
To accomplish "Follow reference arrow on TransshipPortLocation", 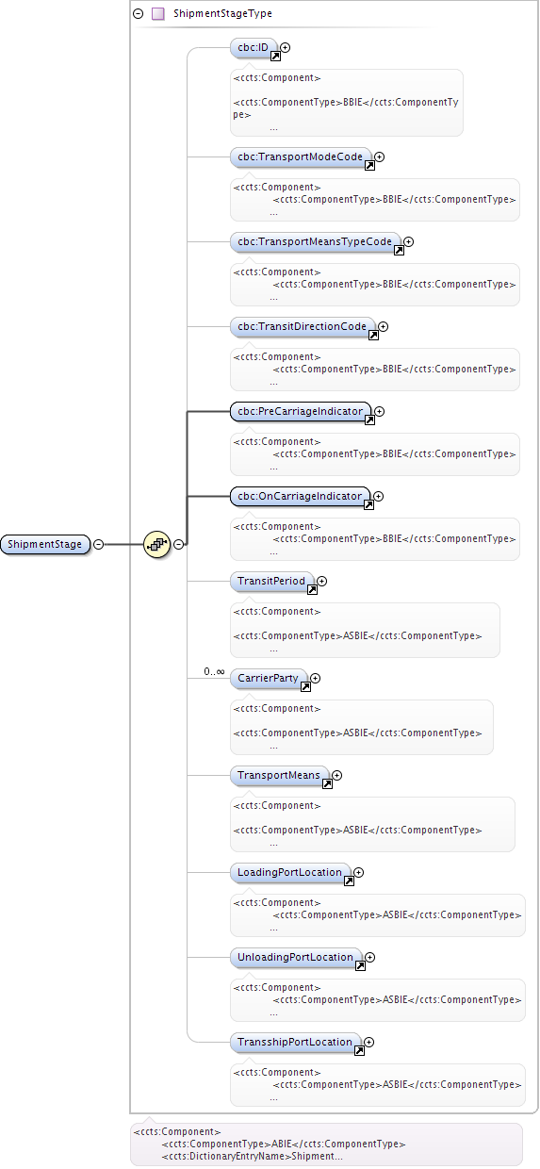I will 359,1051.
